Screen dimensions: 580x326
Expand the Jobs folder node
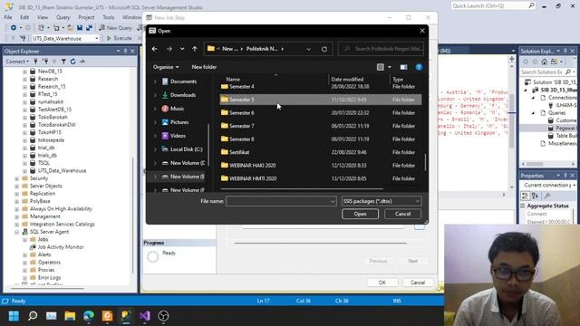pyautogui.click(x=24, y=239)
